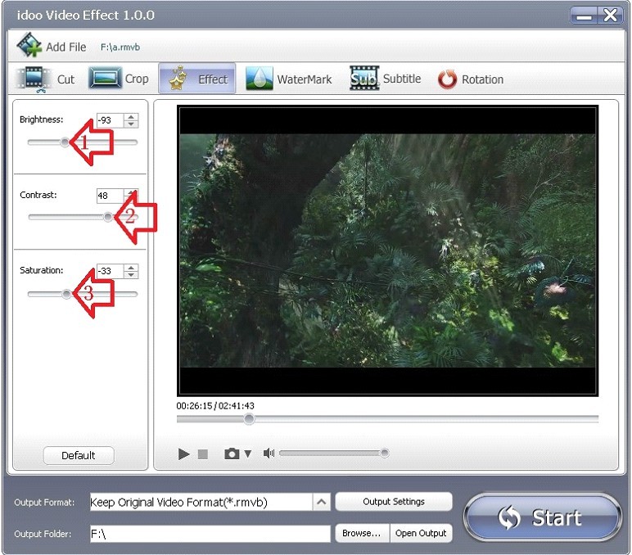632x555 pixels.
Task: Reset effects with the Default button
Action: (79, 455)
